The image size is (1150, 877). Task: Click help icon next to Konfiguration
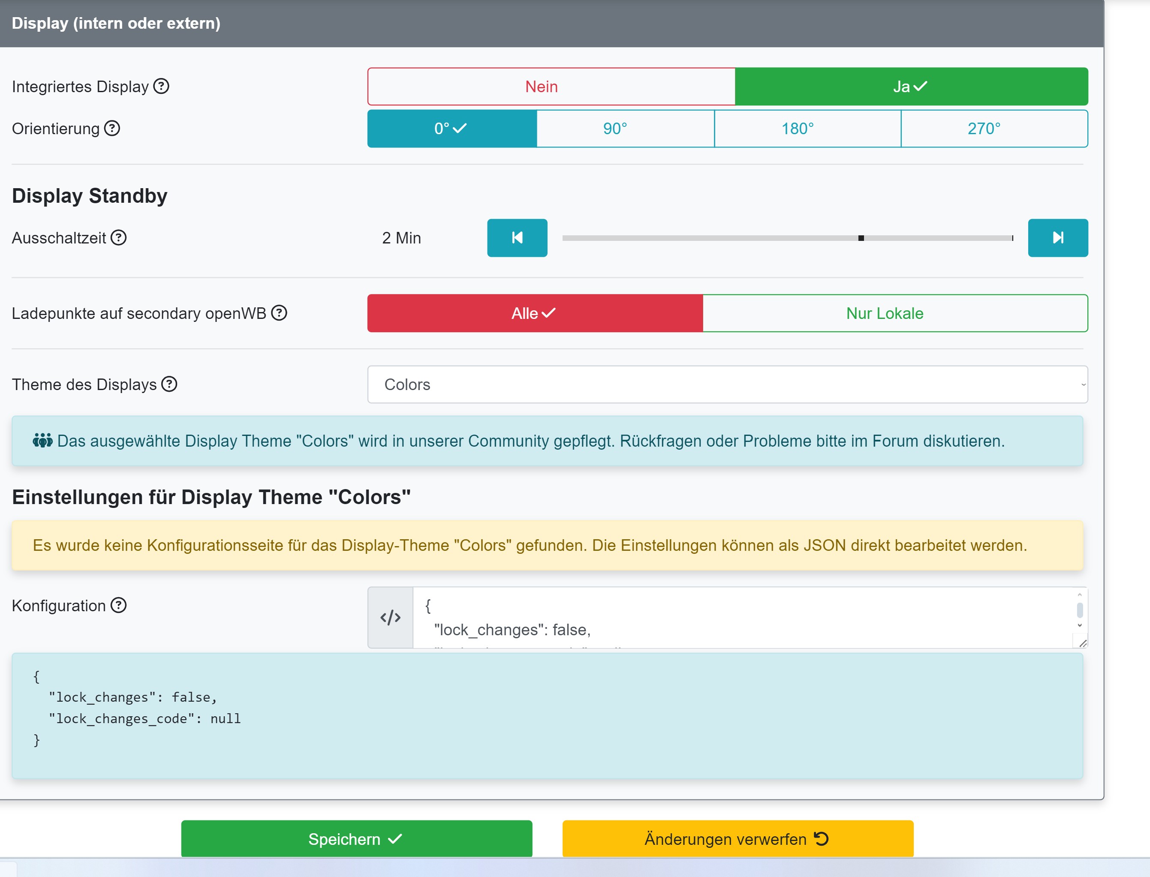click(x=118, y=606)
